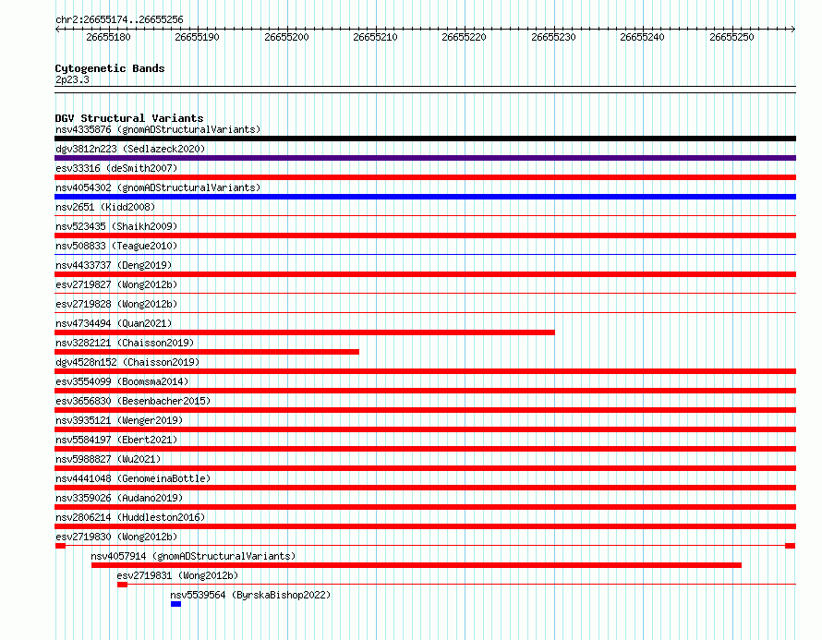This screenshot has width=822, height=640.
Task: Select the black nsv4335876 variant bar
Action: pyautogui.click(x=425, y=139)
